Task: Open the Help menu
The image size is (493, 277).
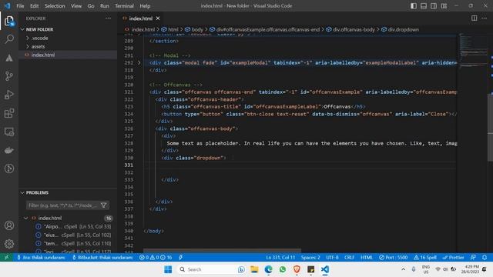Action: click(x=145, y=5)
